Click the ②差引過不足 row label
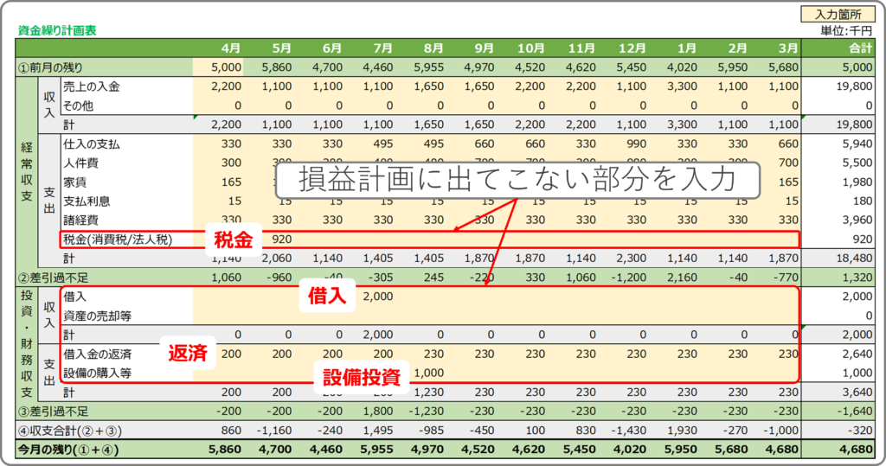 [x=53, y=278]
